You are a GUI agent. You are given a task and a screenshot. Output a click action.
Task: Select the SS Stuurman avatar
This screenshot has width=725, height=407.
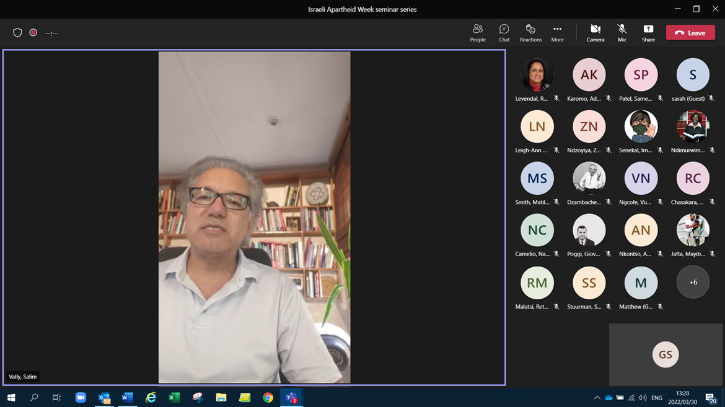pyautogui.click(x=589, y=283)
